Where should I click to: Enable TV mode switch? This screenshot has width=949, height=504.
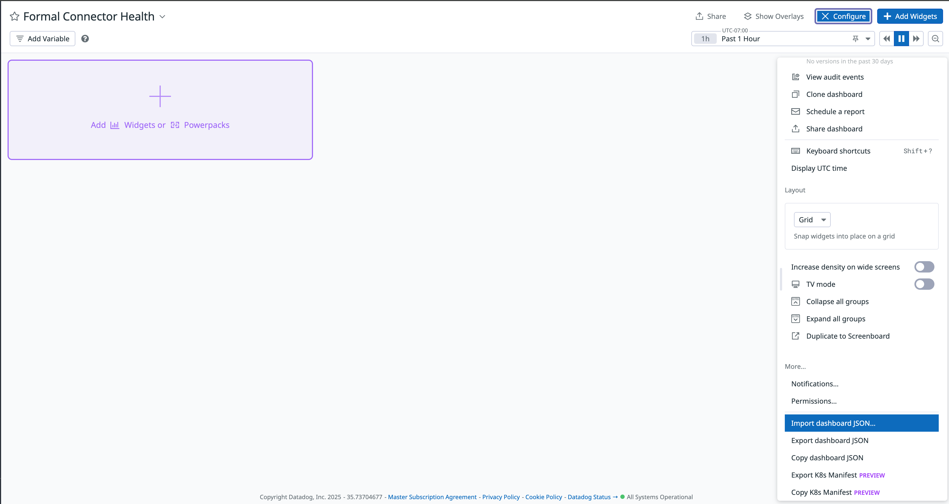pyautogui.click(x=924, y=284)
